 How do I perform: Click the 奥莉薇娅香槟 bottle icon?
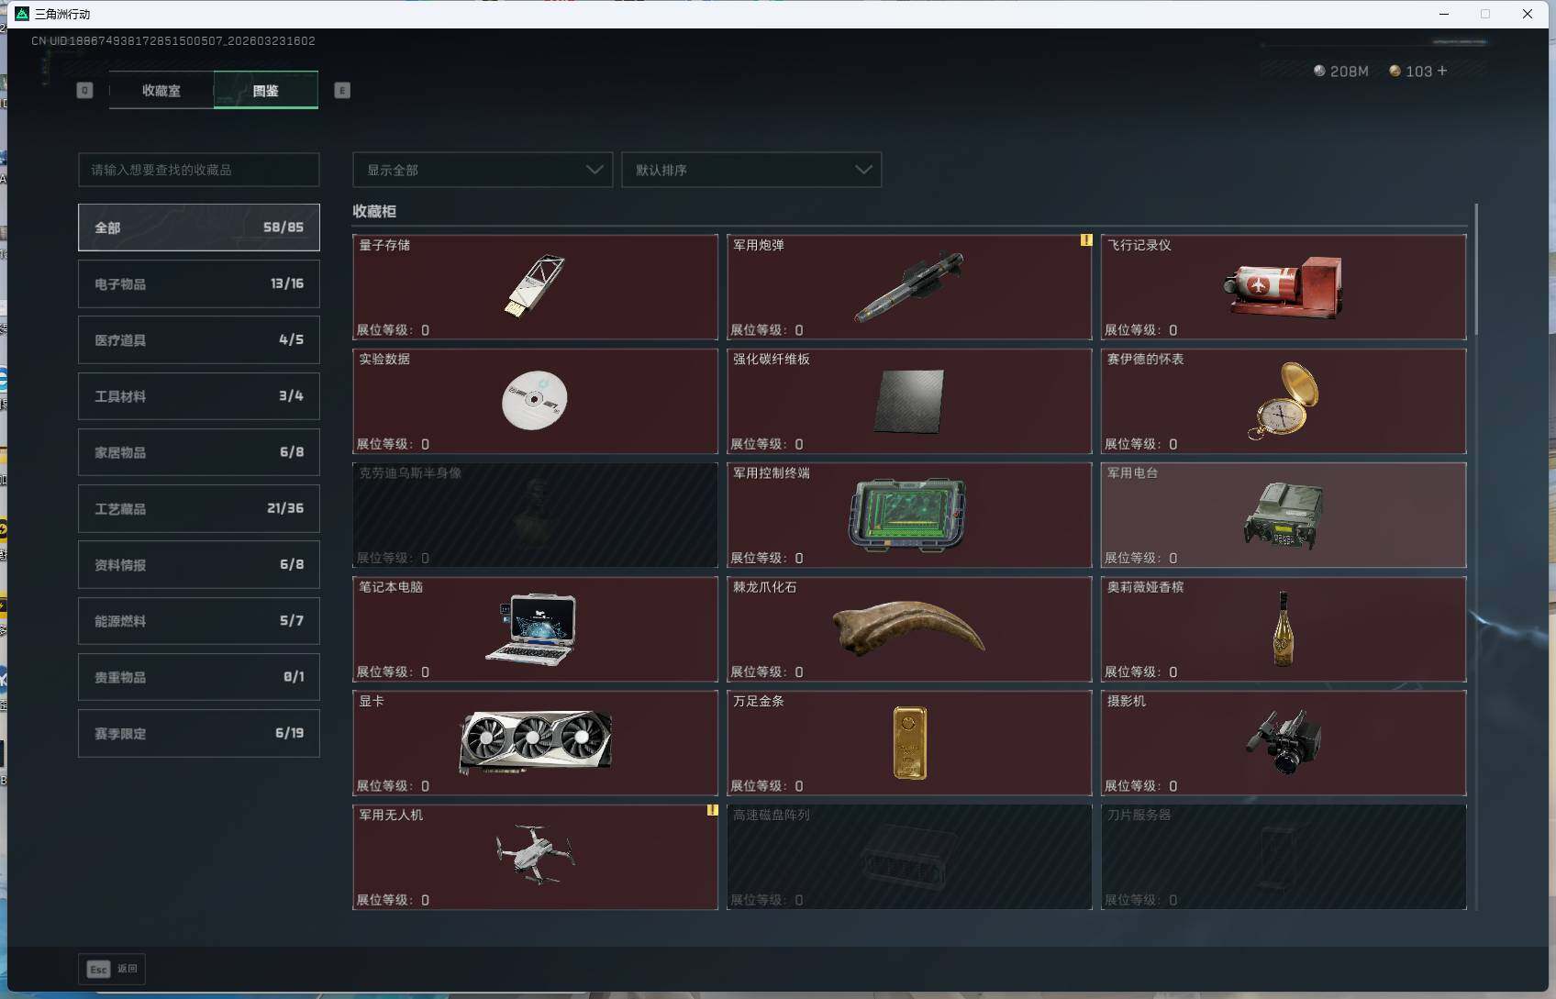1284,628
